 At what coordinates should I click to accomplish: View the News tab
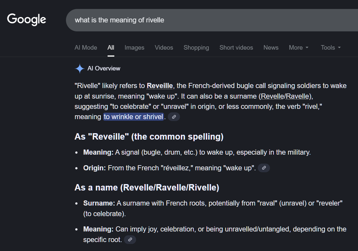(x=271, y=47)
